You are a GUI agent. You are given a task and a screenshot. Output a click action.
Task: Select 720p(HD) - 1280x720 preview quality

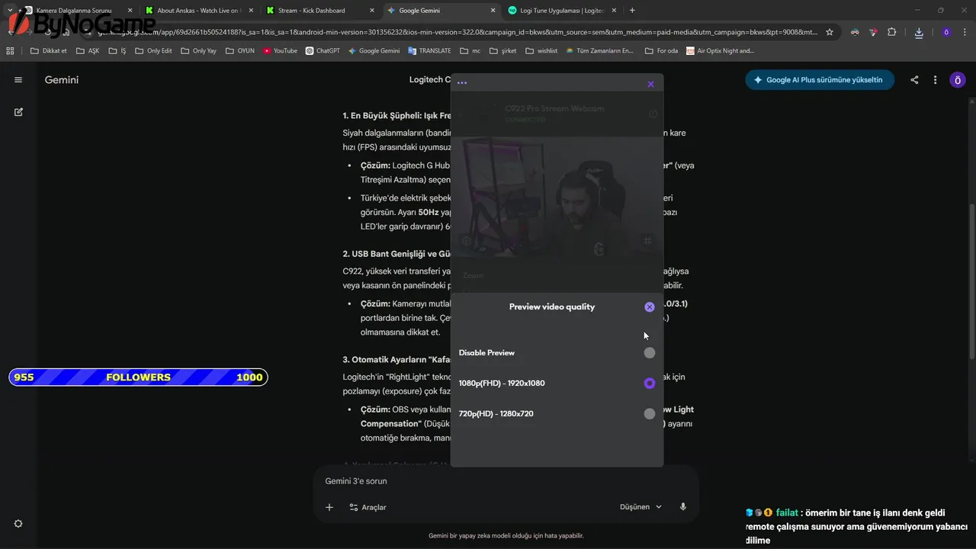650,414
